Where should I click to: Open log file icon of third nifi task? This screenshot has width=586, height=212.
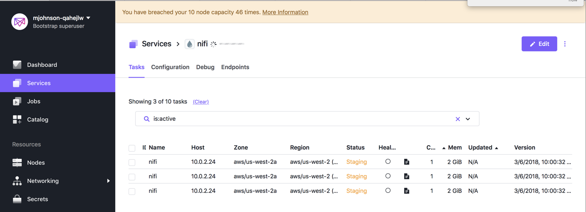407,191
